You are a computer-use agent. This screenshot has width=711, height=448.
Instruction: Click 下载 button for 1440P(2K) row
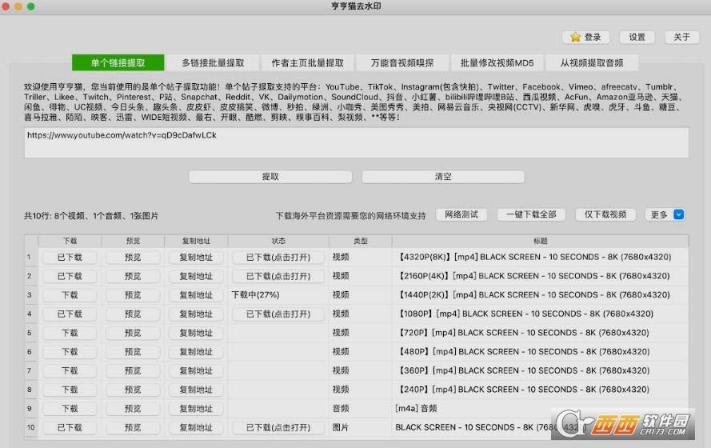click(x=70, y=295)
